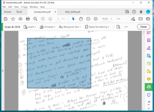Open the View menu

[16, 7]
